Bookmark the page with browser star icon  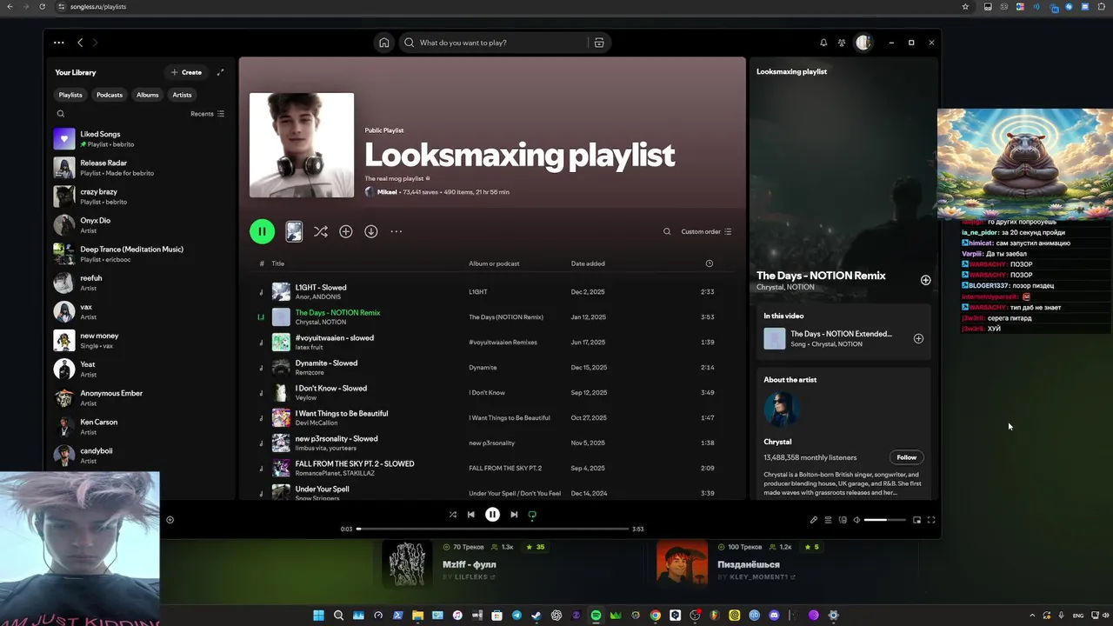coord(965,6)
